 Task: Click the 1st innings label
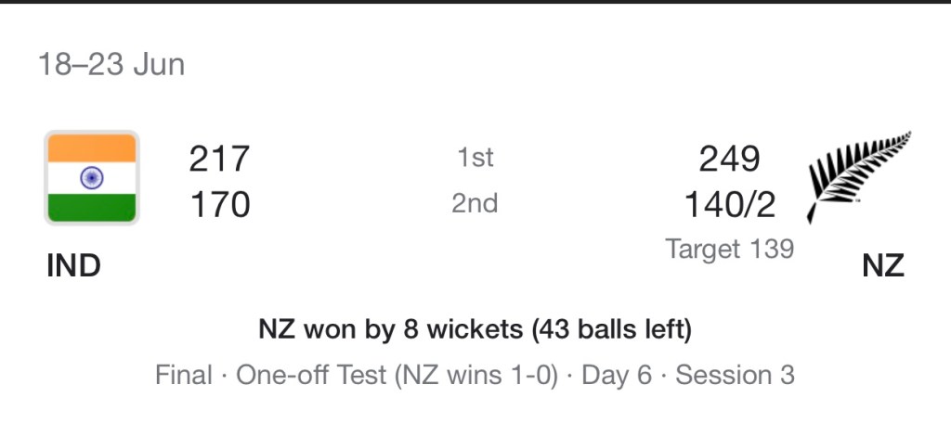pyautogui.click(x=475, y=159)
